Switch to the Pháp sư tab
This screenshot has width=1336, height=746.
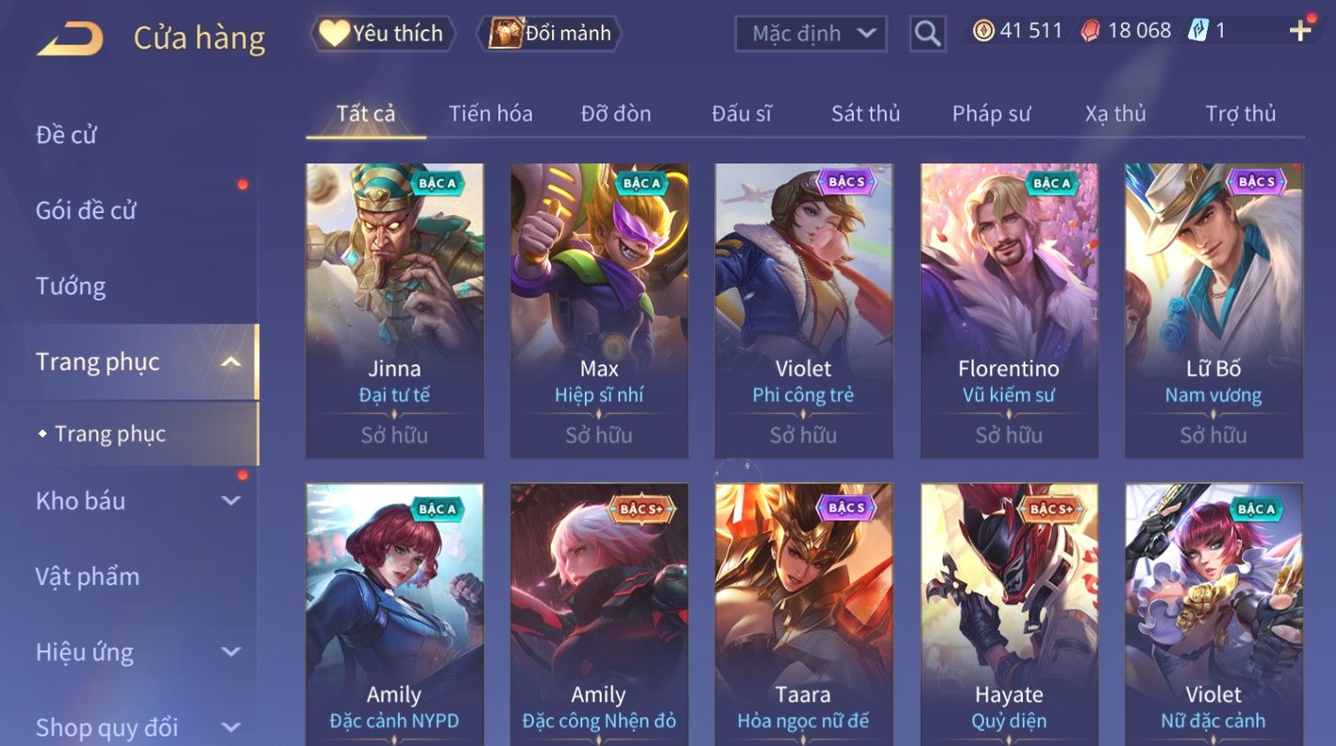click(x=991, y=113)
